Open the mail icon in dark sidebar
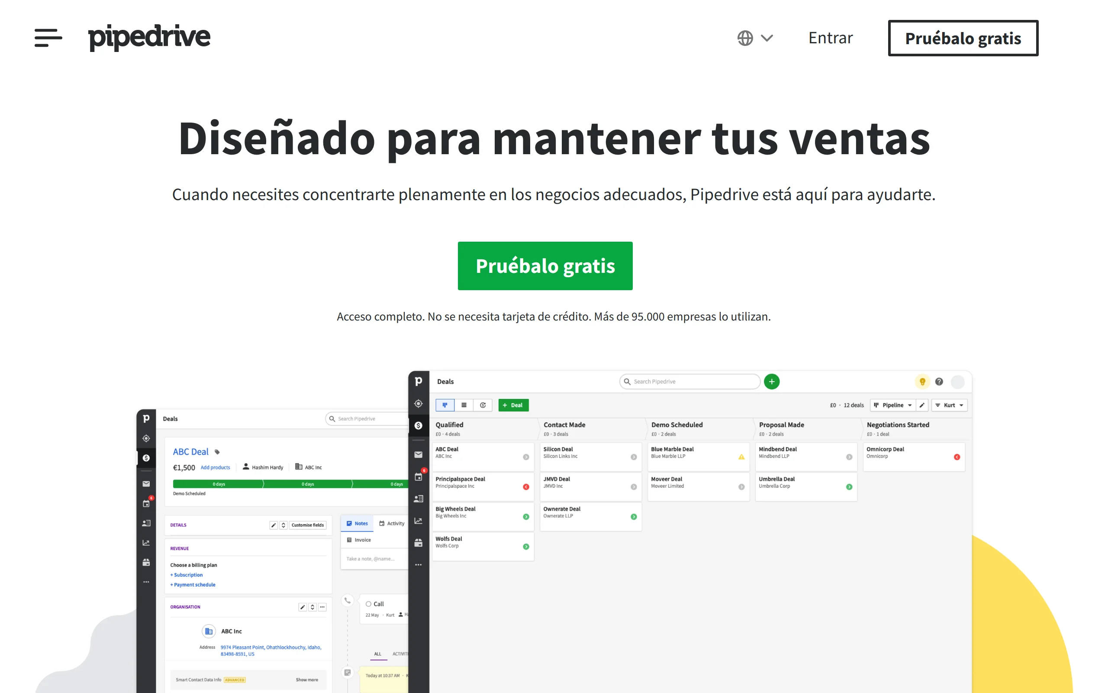This screenshot has height=693, width=1108. 418,455
